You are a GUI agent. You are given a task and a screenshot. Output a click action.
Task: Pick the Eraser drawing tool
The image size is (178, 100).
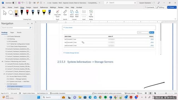click(x=16, y=13)
